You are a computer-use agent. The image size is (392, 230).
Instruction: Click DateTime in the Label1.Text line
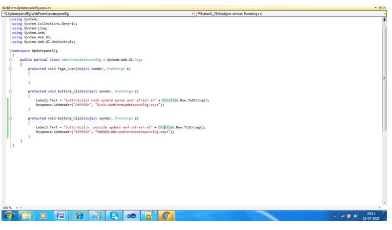tap(170, 100)
